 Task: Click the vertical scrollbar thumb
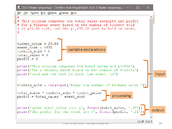(151, 62)
